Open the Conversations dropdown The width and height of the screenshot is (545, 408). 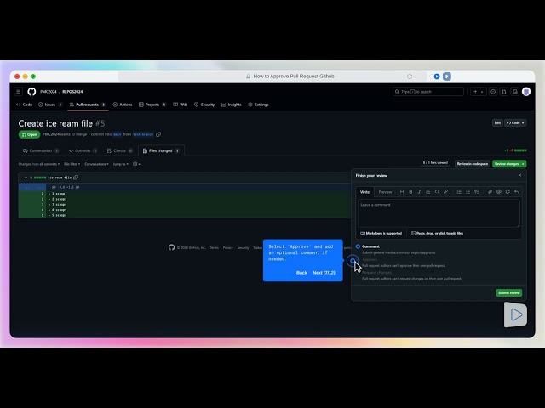coord(96,164)
